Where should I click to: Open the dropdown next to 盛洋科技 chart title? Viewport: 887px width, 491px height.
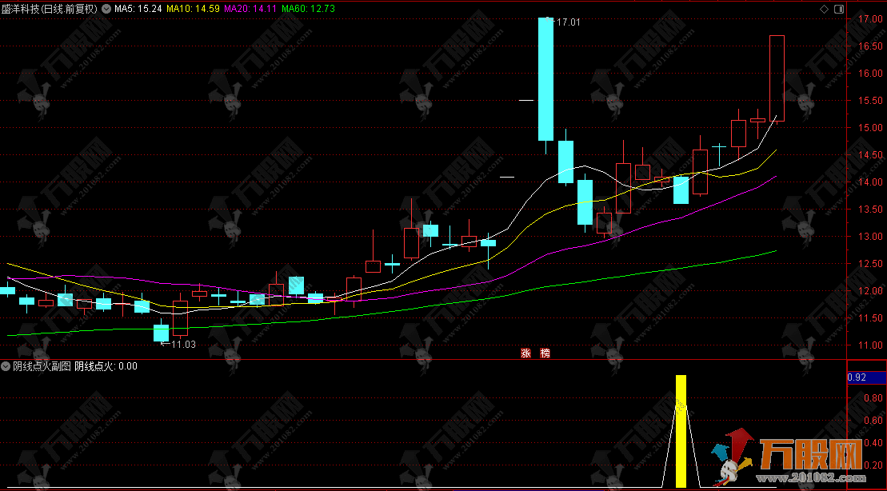pos(106,9)
